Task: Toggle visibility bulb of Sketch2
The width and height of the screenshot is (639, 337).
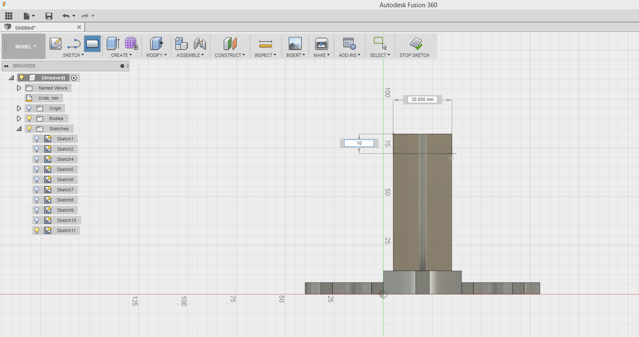Action: (37, 149)
